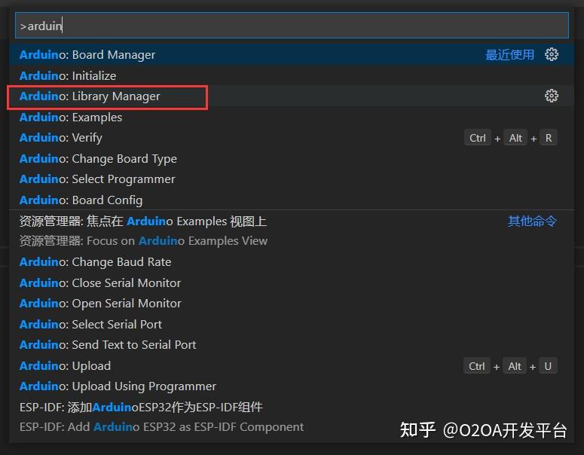Select Arduino: Upload Using Programmer
The image size is (584, 455).
click(x=292, y=386)
